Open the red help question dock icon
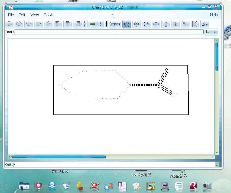 point(193,186)
